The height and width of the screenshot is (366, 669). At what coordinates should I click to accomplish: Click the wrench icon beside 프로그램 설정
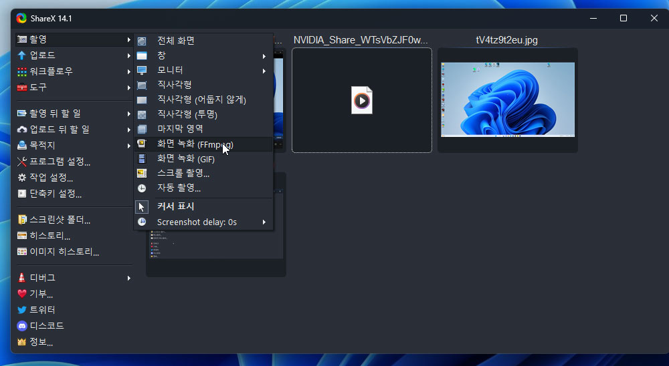[x=22, y=162]
